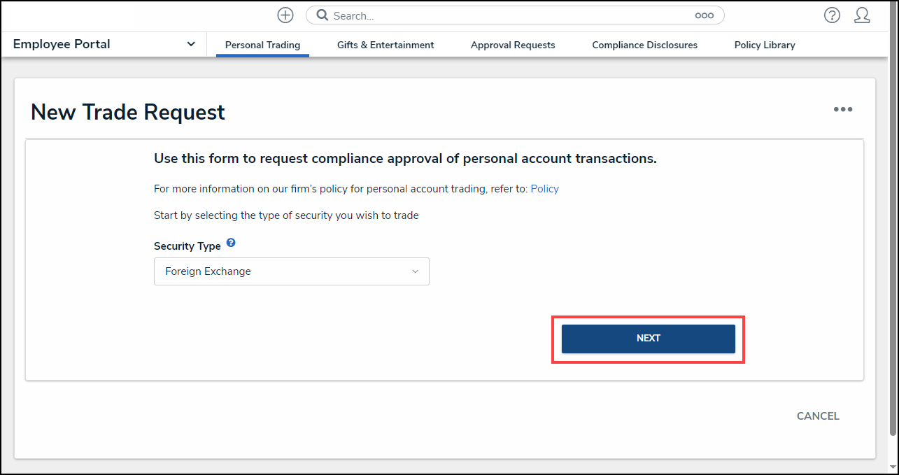Open the three-dot more options menu
899x475 pixels.
point(842,110)
